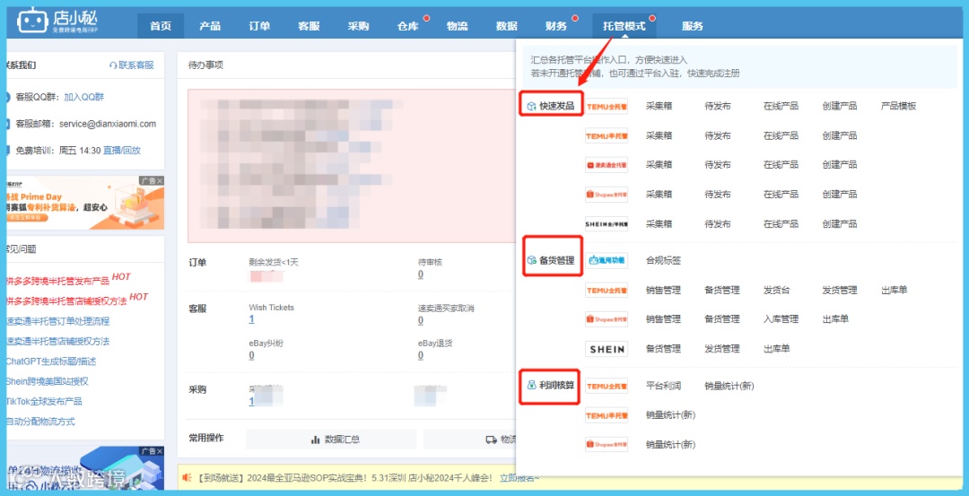Open 拼多多跨境半托管发布产品 help article
The height and width of the screenshot is (496, 969).
58,281
